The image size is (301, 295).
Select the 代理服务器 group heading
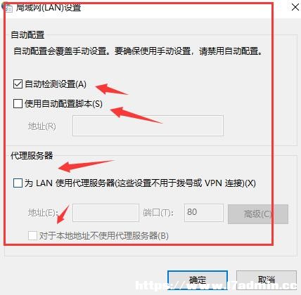coord(32,155)
